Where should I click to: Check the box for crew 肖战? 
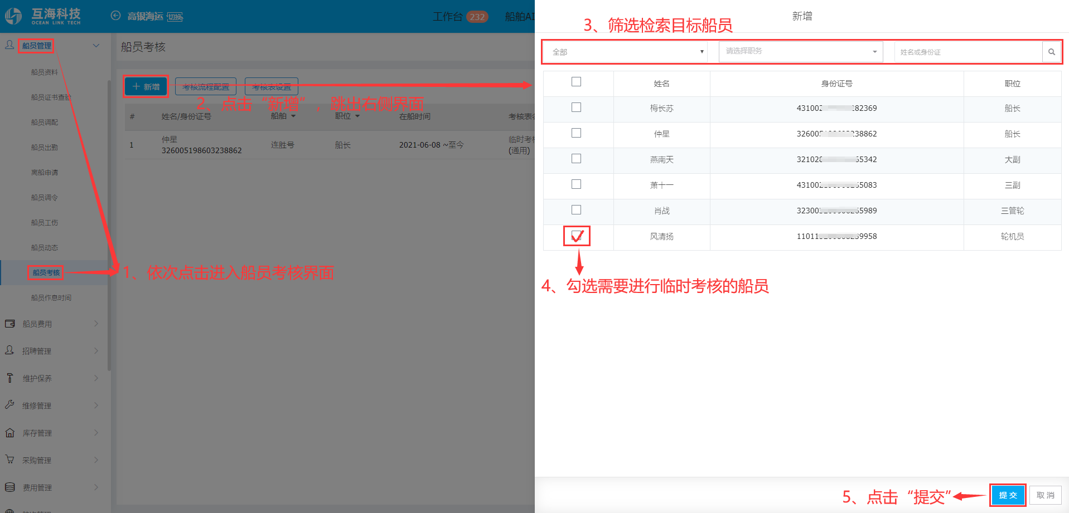[x=577, y=210]
